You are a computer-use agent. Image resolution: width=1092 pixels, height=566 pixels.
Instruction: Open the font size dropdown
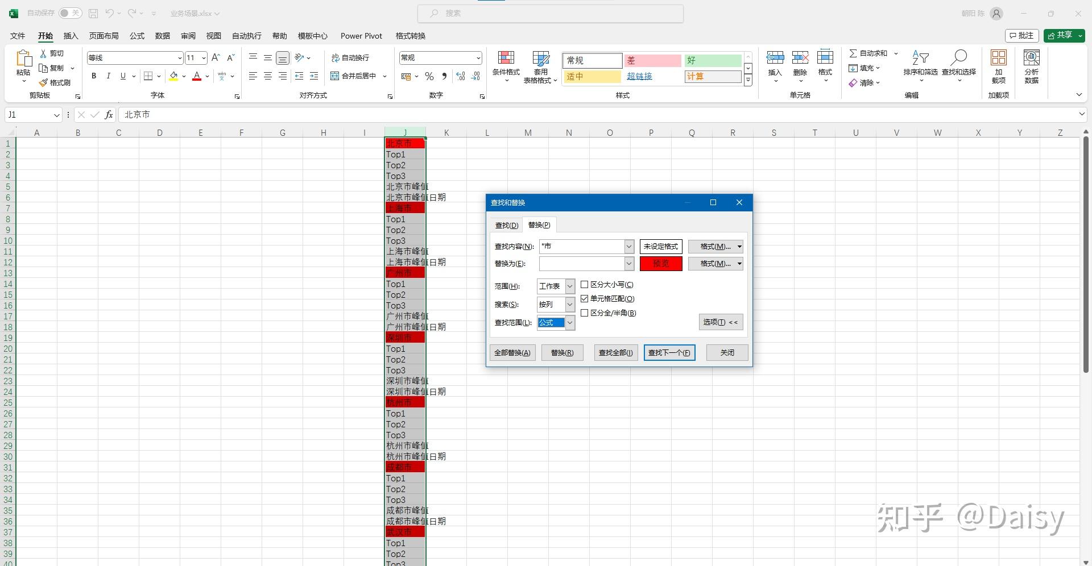204,58
